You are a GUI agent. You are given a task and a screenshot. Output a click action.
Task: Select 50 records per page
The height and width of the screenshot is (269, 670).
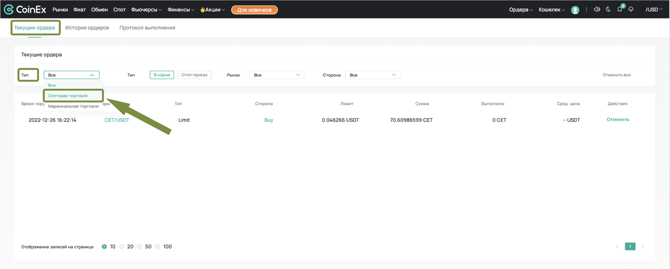140,247
